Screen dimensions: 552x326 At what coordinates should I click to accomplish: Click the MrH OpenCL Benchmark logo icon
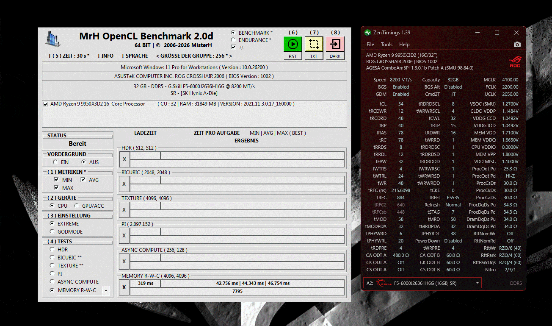53,39
